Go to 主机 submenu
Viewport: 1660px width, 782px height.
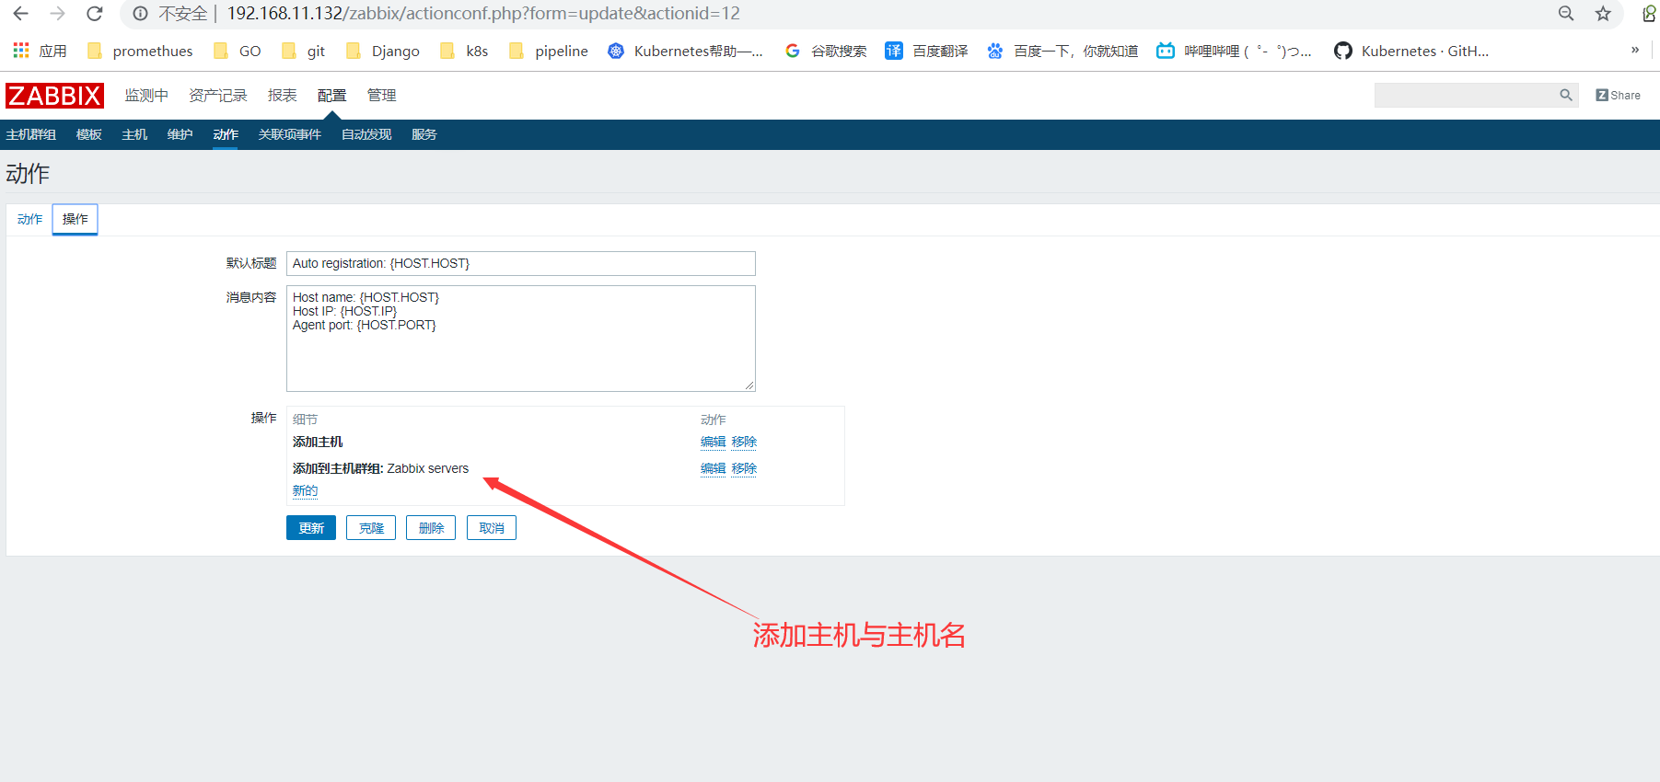point(134,134)
